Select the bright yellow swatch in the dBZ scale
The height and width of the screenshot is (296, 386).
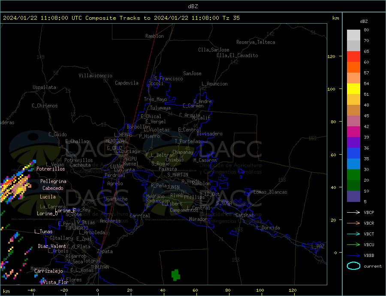coord(353,89)
